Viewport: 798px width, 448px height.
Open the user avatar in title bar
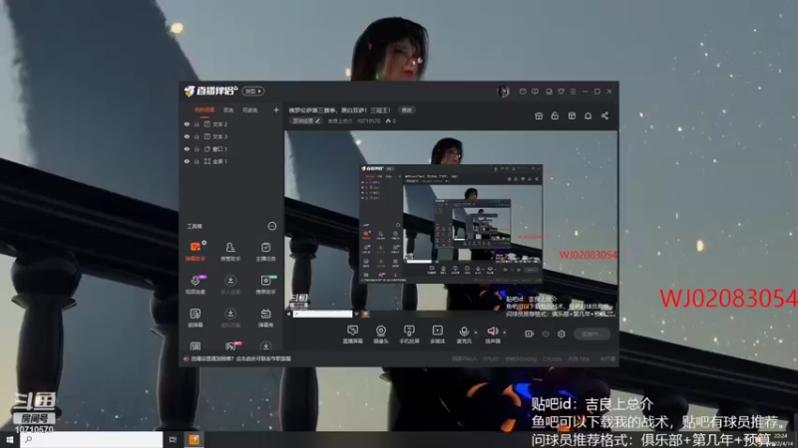503,92
